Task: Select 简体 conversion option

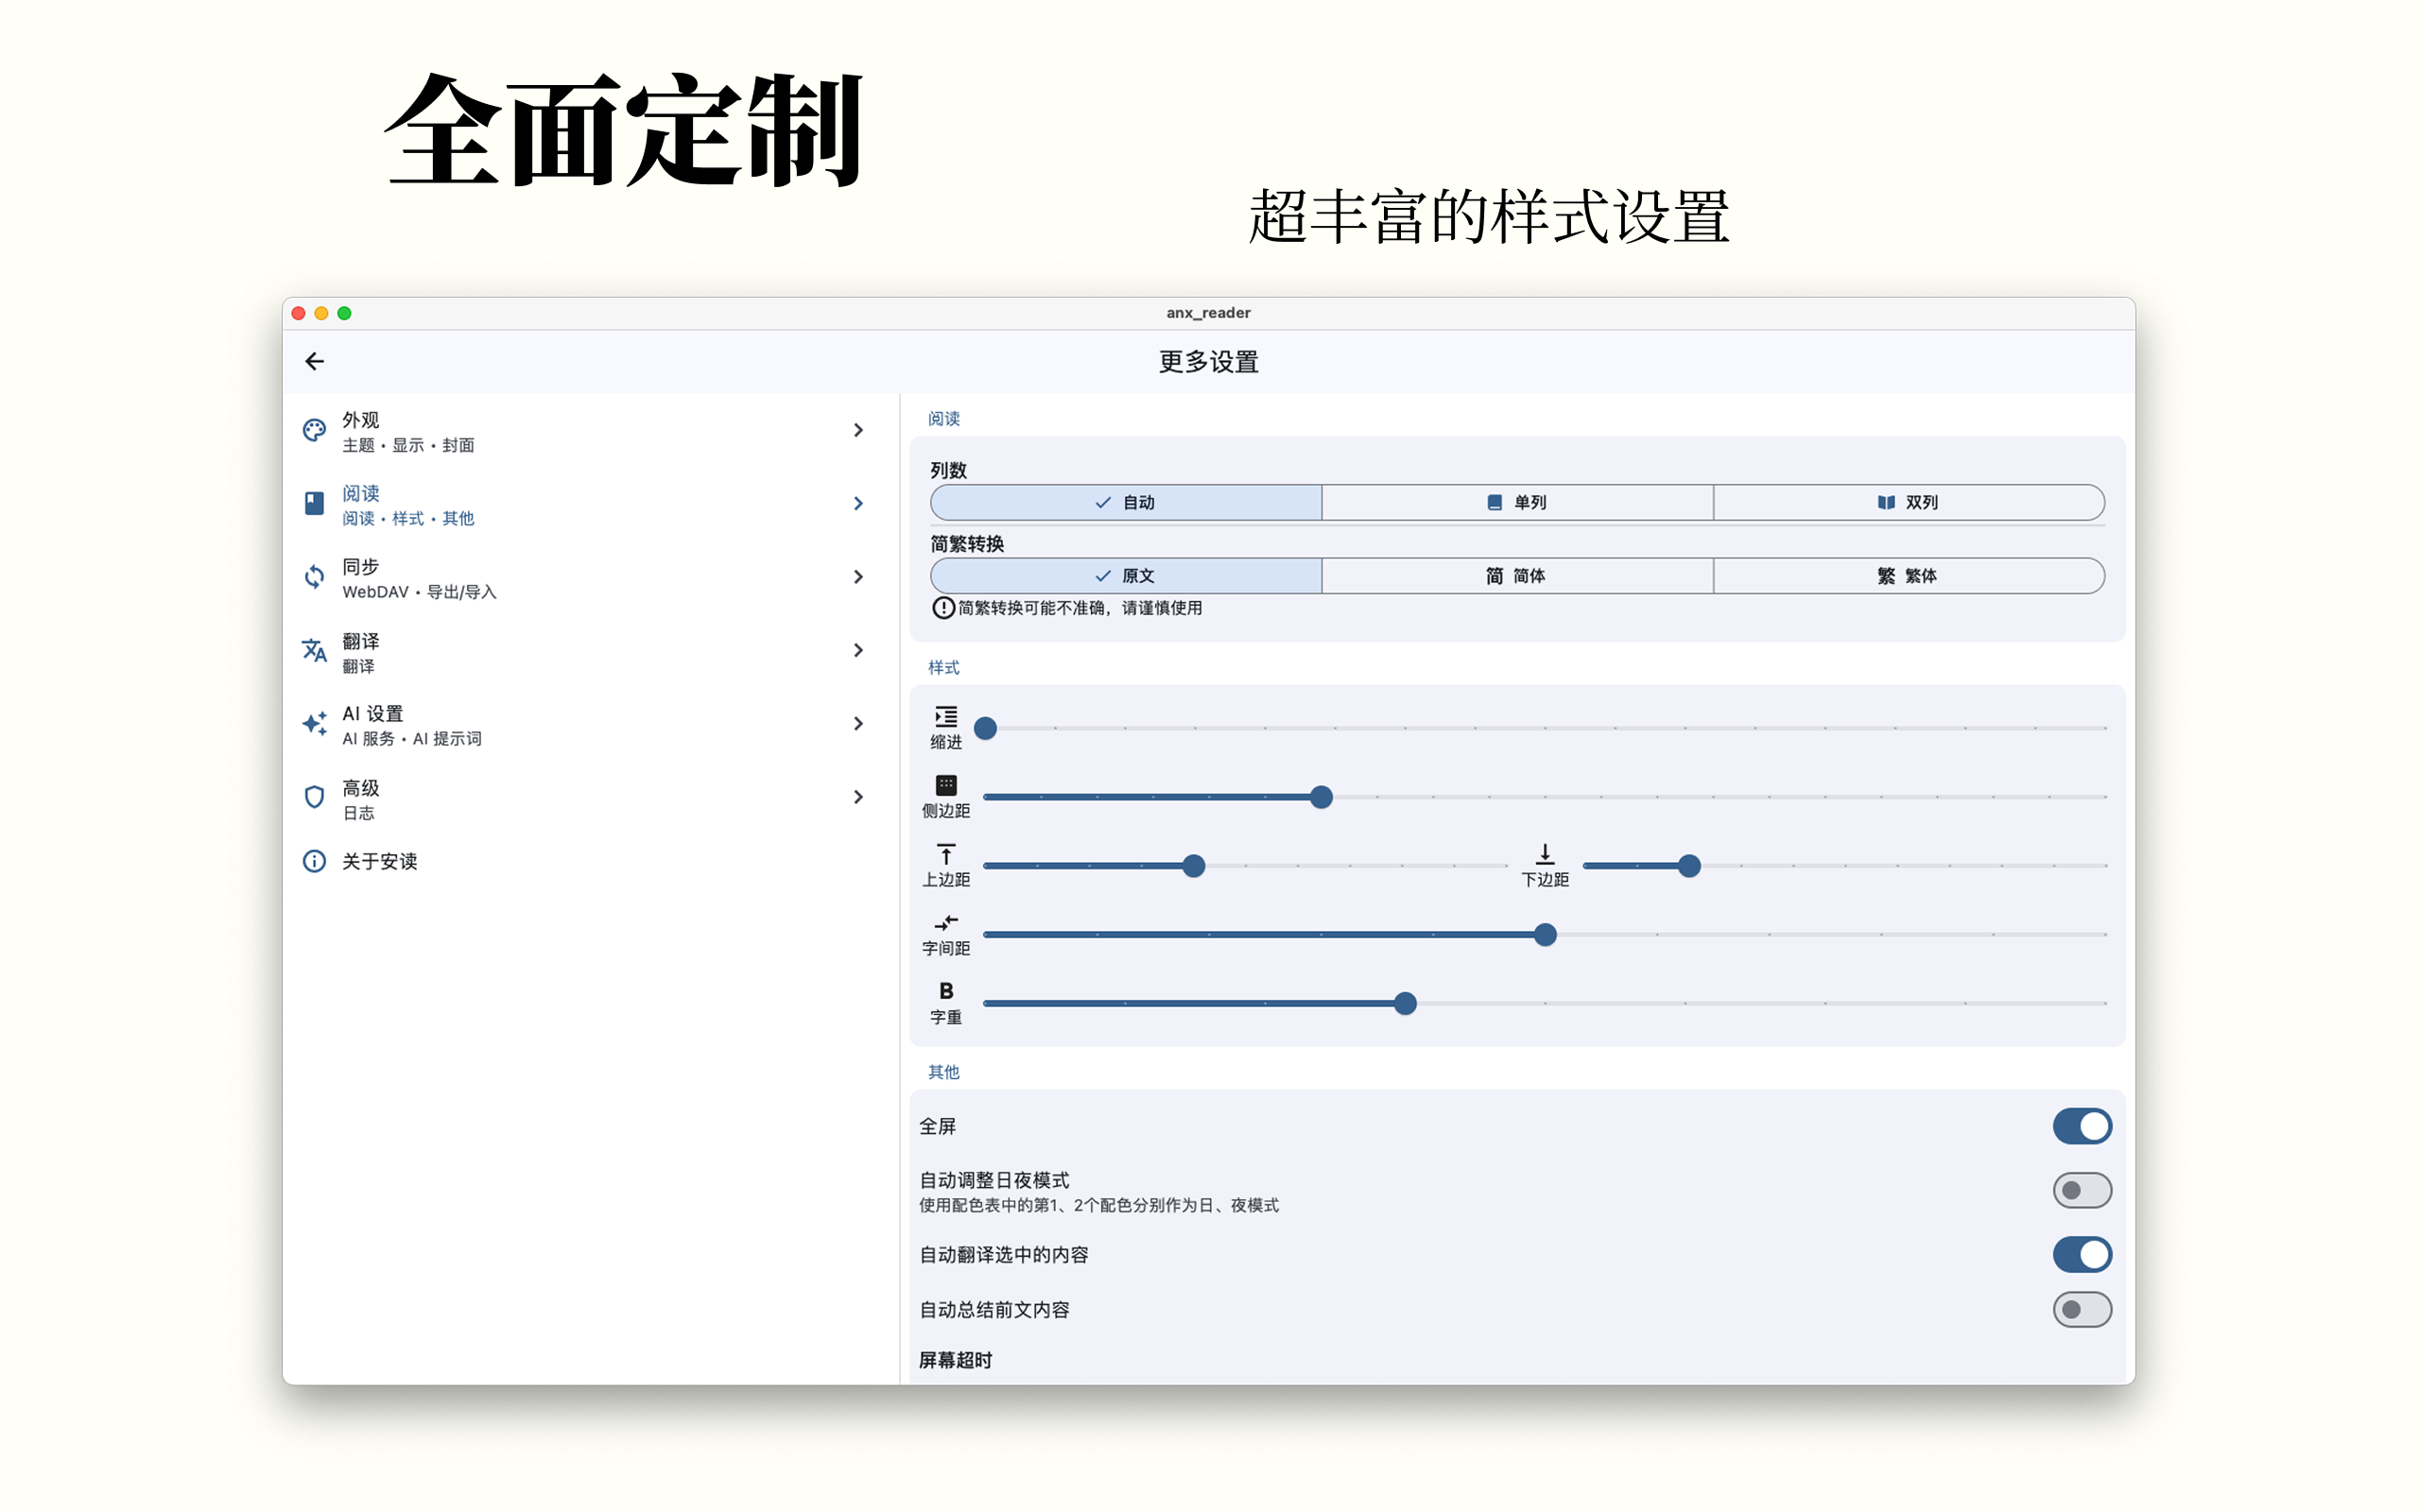Action: [1516, 575]
